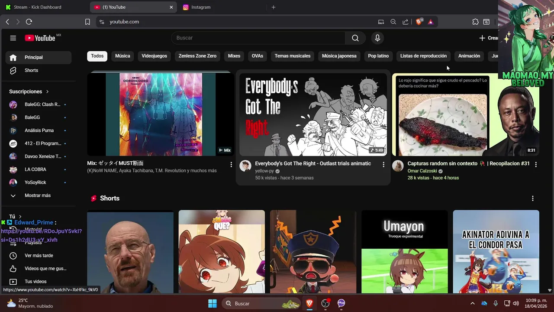Expand the Tú section chevron
The height and width of the screenshot is (312, 554).
[20, 217]
